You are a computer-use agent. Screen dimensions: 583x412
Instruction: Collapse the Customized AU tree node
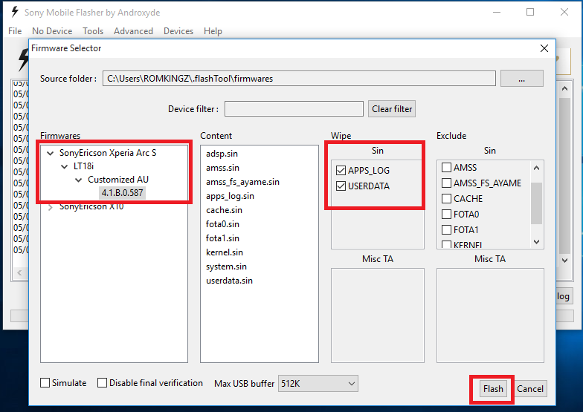79,180
